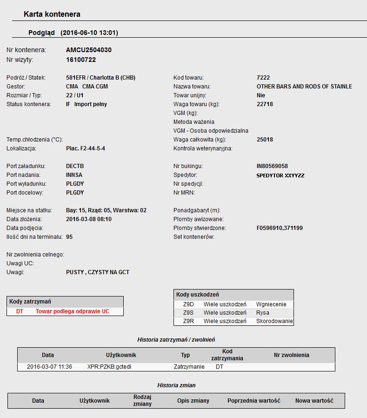Select damage code Z9S
The height and width of the screenshot is (418, 367).
pos(188,312)
